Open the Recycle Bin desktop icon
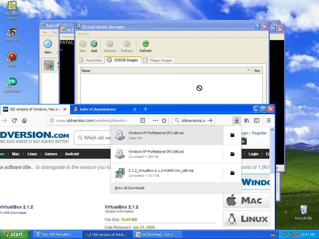 (x=303, y=213)
